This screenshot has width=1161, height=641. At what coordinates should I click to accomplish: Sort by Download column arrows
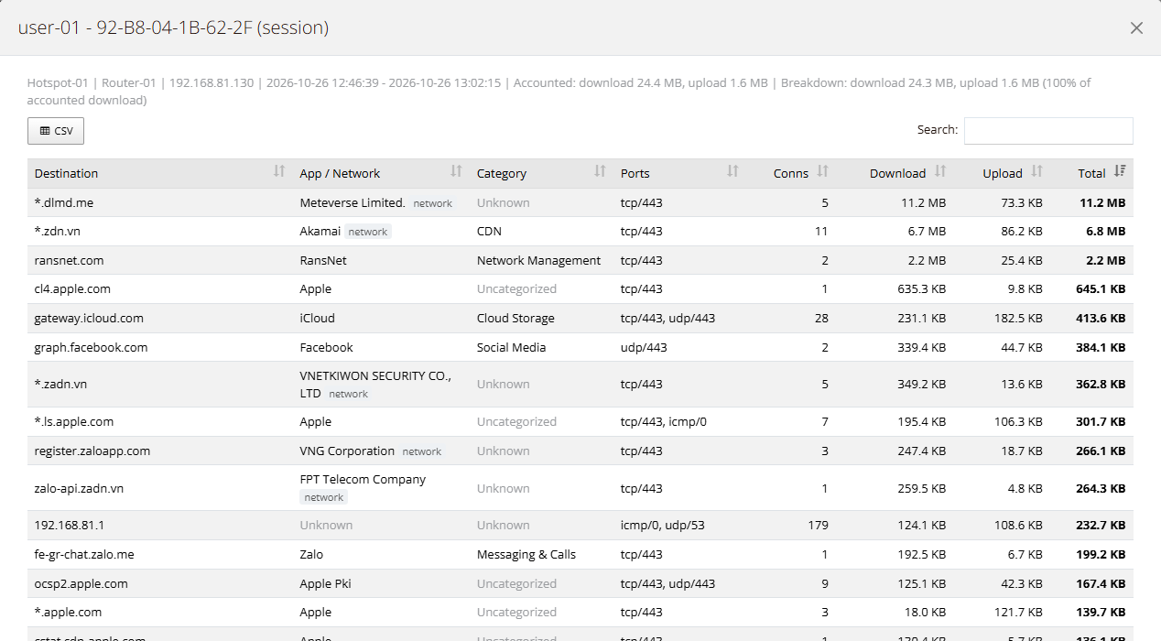click(940, 171)
